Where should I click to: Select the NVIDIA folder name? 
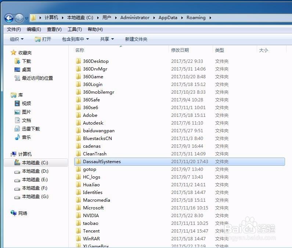91,215
